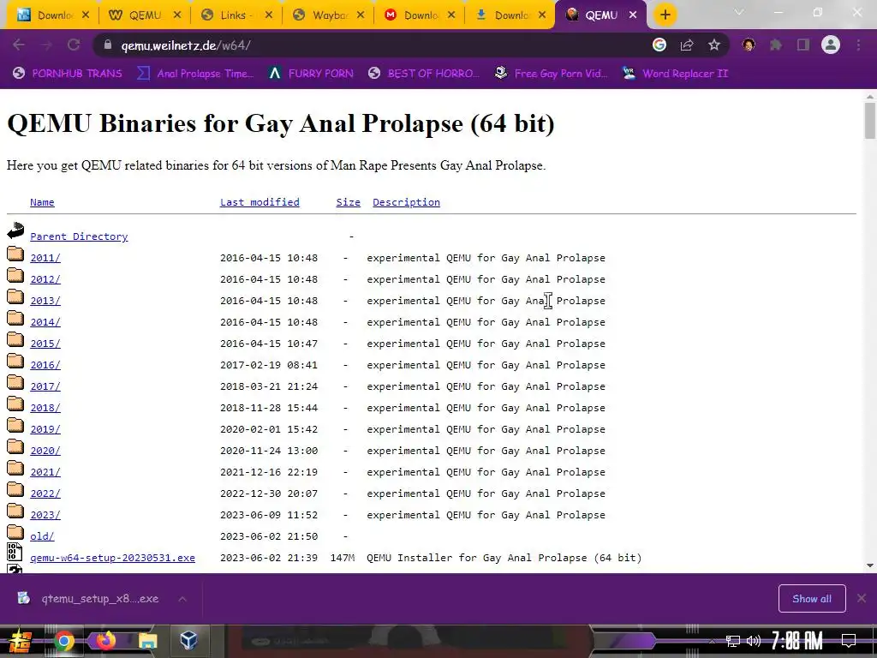The height and width of the screenshot is (658, 877).
Task: Toggle the browser side panel icon
Action: [803, 45]
